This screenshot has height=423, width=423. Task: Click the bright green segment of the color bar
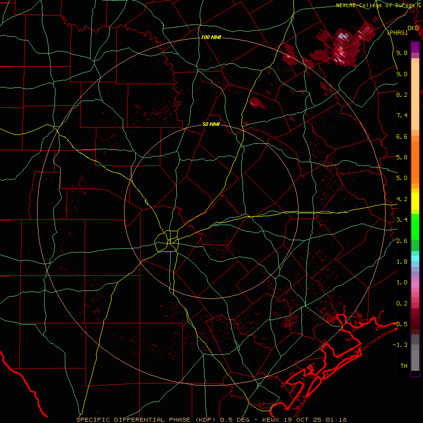pos(415,227)
